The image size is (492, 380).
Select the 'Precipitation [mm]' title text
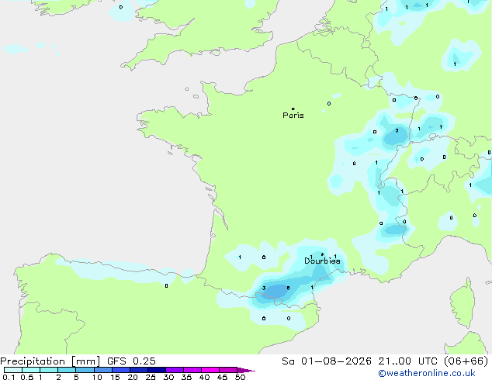50,361
